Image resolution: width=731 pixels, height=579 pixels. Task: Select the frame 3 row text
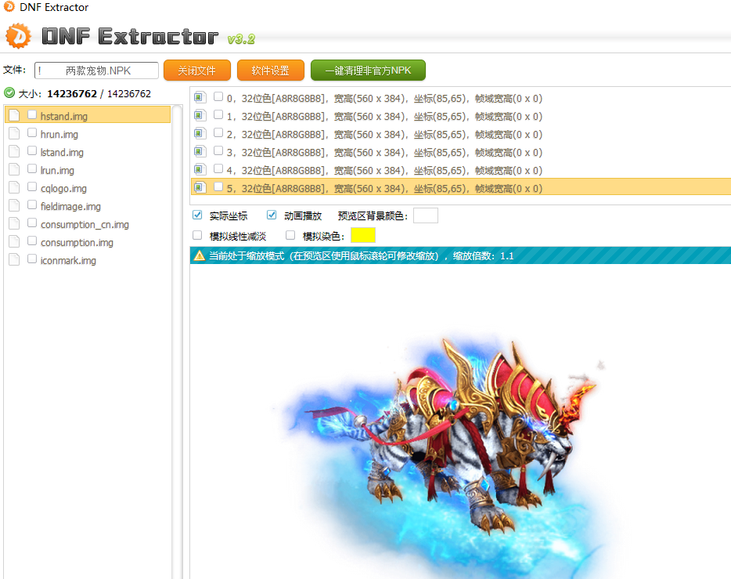384,153
